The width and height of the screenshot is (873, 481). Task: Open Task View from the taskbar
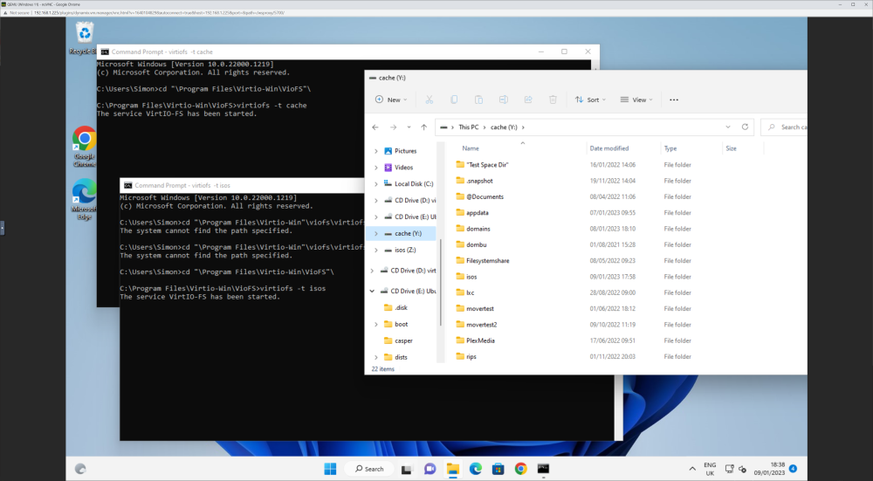tap(407, 469)
